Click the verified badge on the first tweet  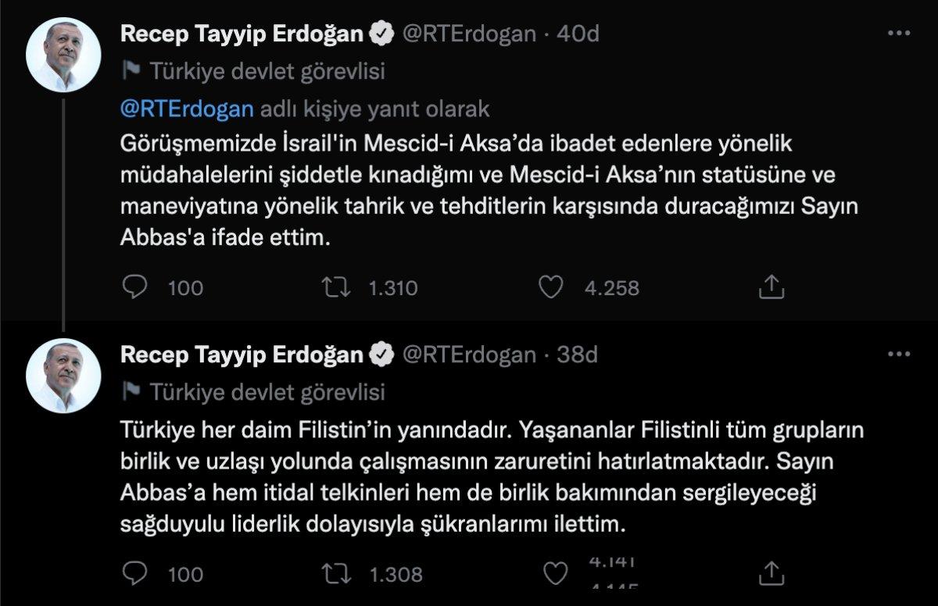click(381, 33)
